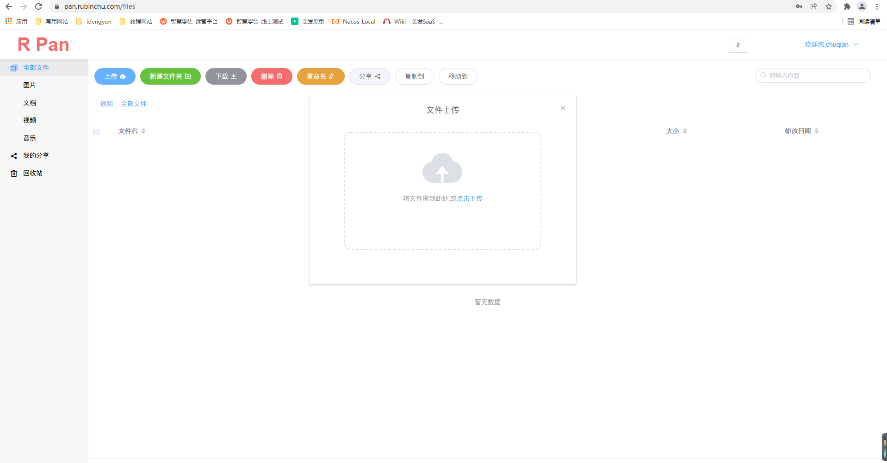Viewport: 887px width, 463px height.
Task: Open the 常用网站 bookmark folder
Action: 52,21
